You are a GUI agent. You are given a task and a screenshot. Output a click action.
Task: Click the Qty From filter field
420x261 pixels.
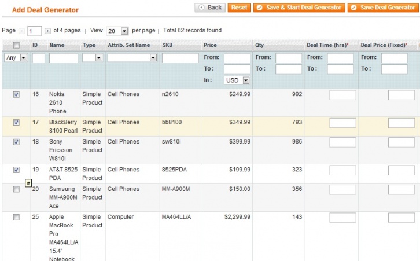click(x=289, y=58)
